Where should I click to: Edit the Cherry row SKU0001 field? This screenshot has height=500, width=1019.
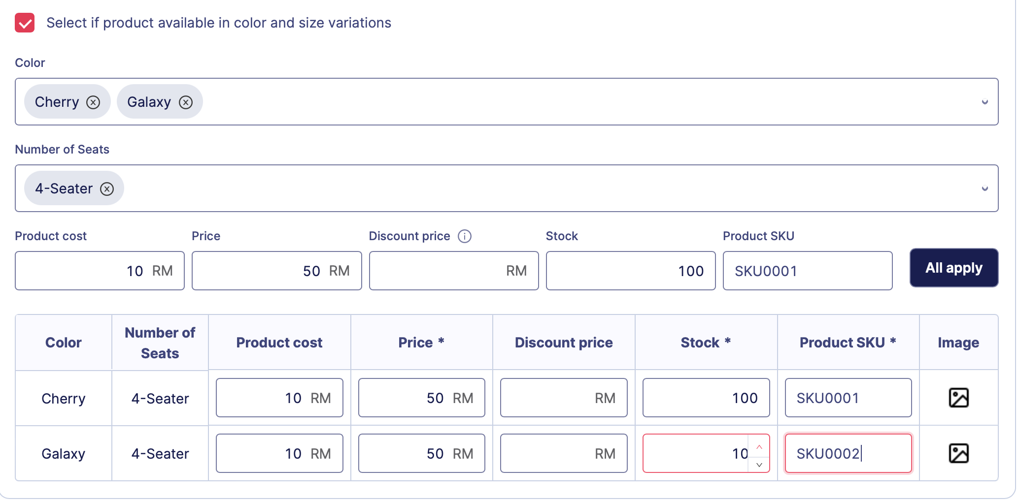click(x=848, y=398)
